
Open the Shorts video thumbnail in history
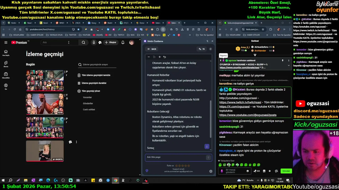click(45, 151)
